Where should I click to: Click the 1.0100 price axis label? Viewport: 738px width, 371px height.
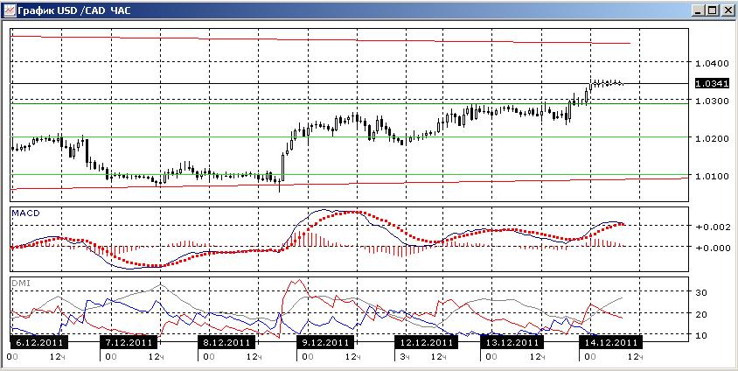point(712,176)
